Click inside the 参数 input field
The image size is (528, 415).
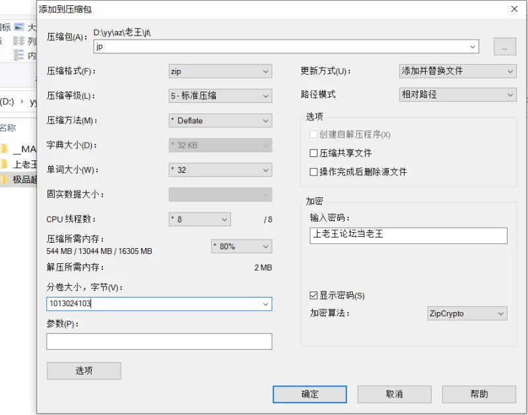[x=158, y=341]
